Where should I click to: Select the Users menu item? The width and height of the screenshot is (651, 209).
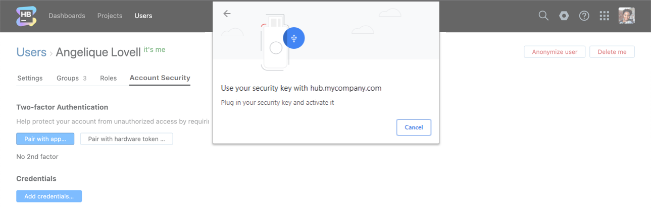click(x=143, y=16)
